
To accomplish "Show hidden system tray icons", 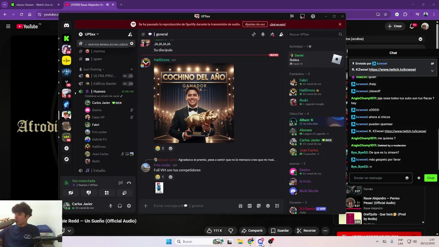I will click(x=377, y=242).
